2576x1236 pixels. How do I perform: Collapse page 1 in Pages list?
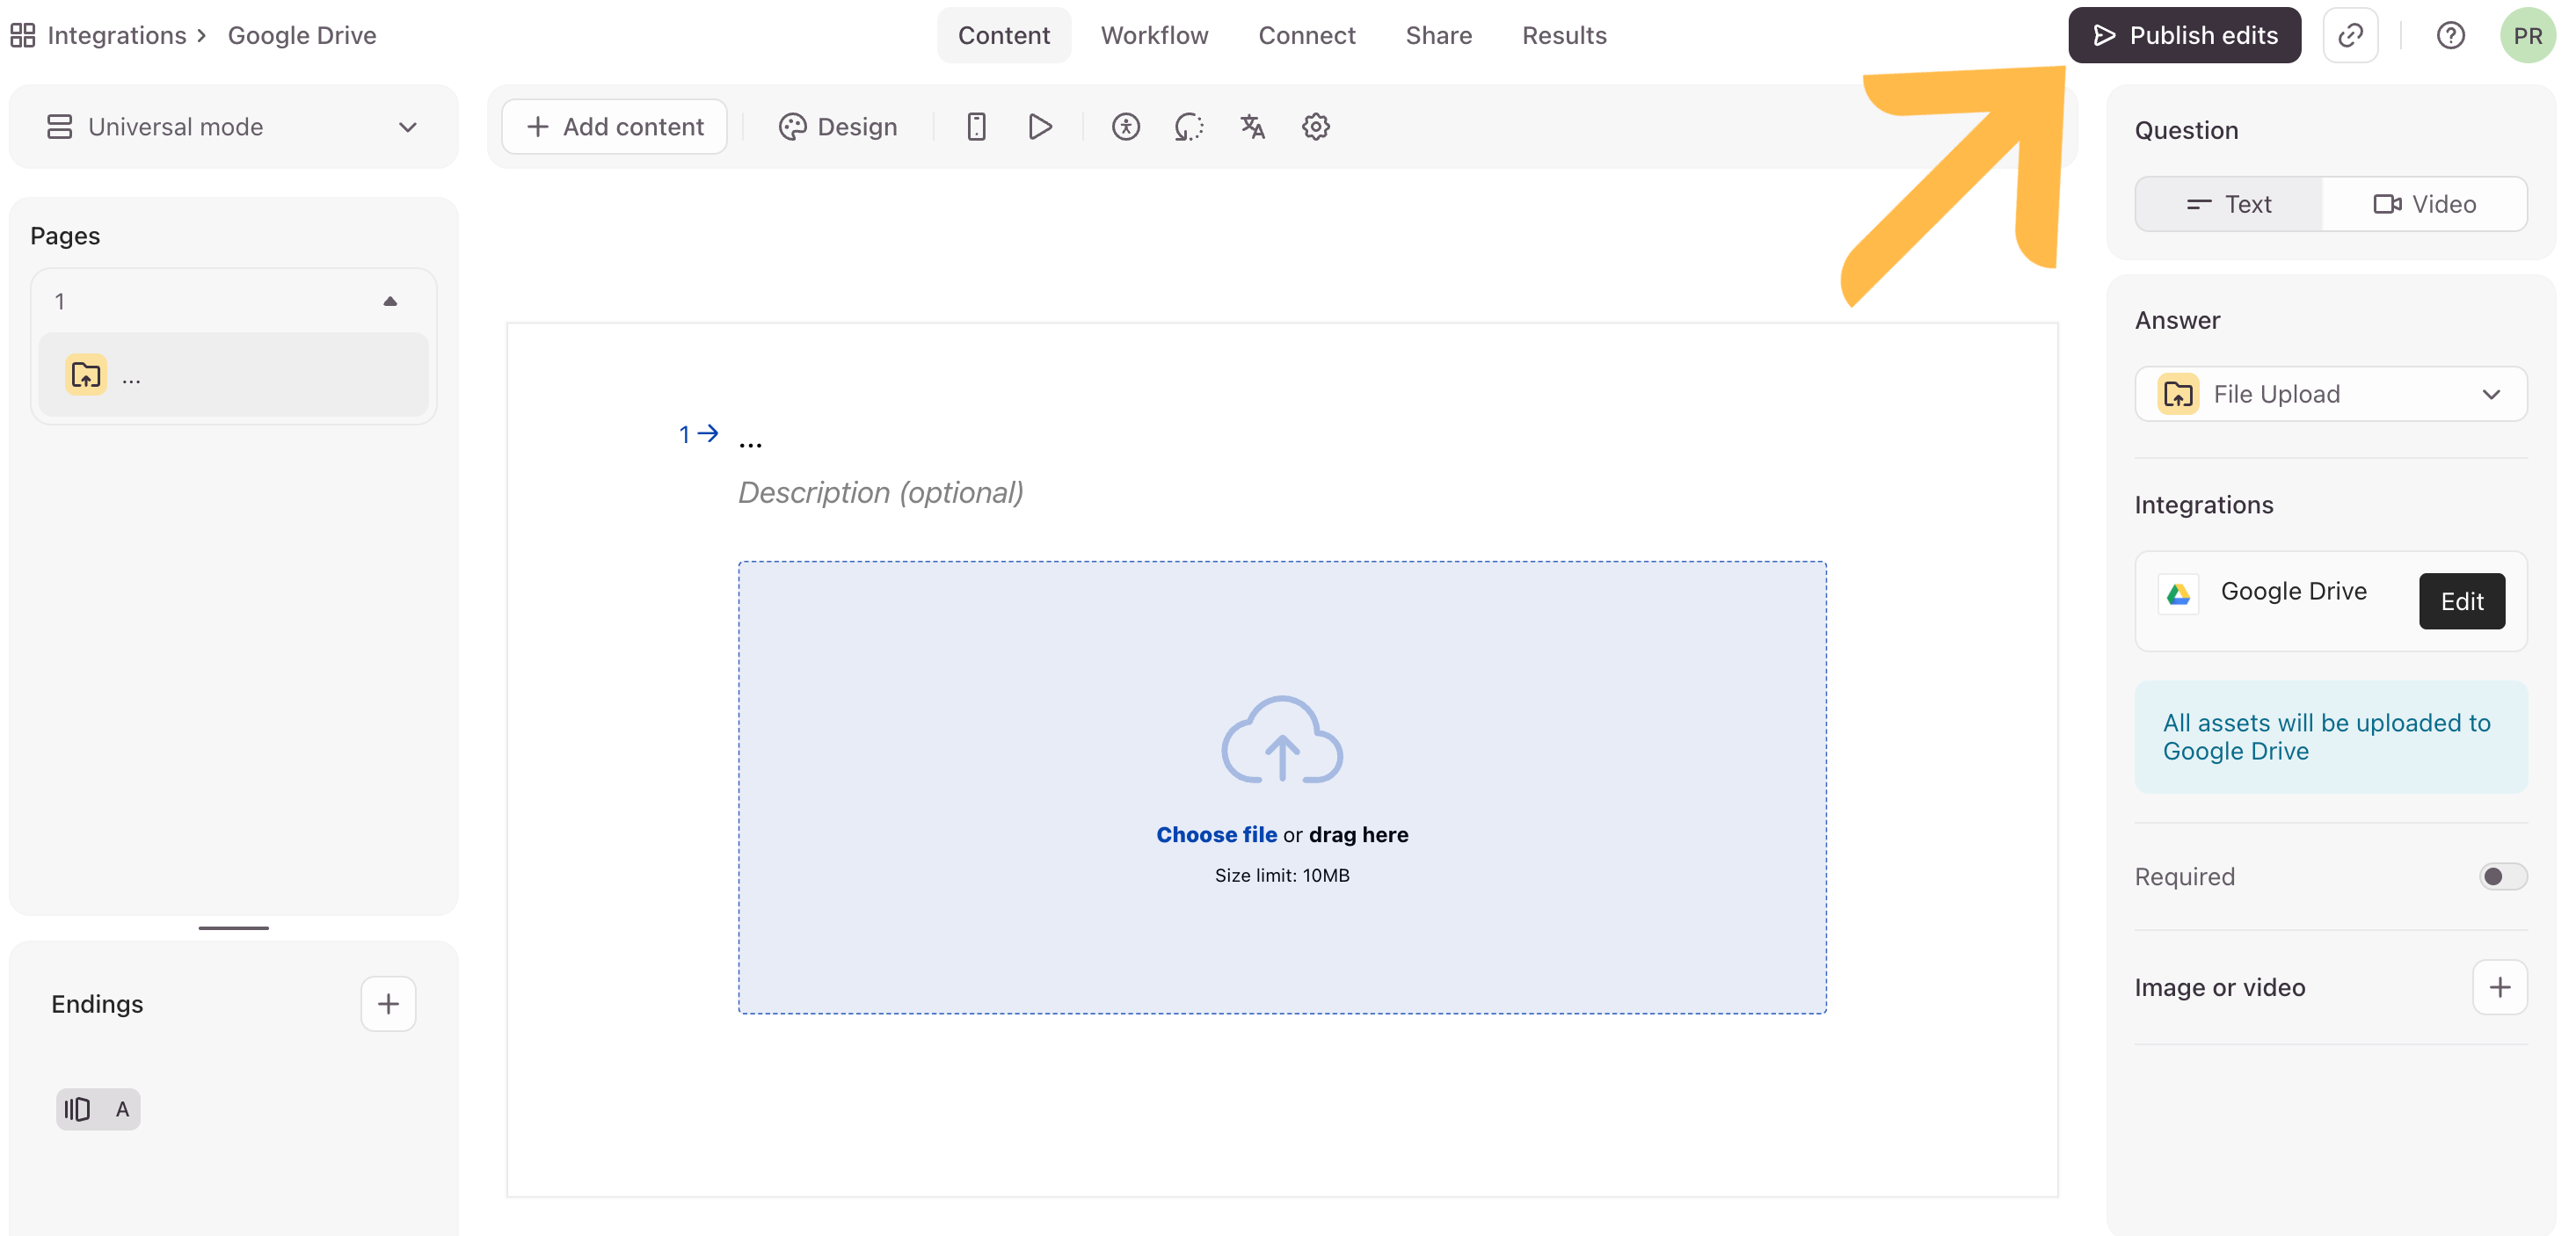[390, 301]
